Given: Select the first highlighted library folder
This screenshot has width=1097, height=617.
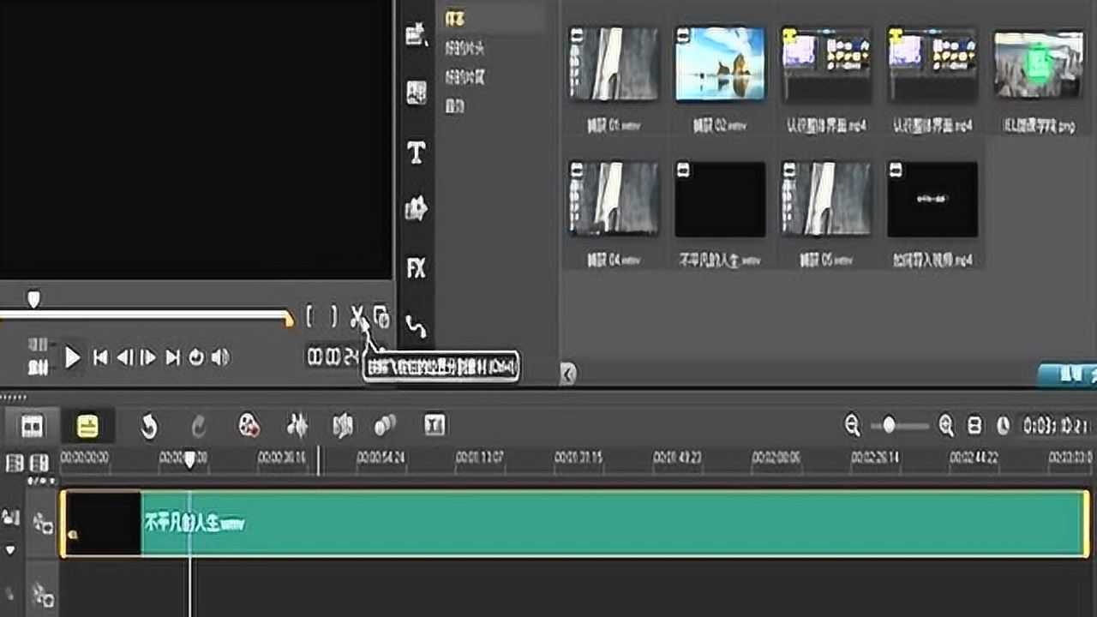Looking at the screenshot, I should point(490,18).
